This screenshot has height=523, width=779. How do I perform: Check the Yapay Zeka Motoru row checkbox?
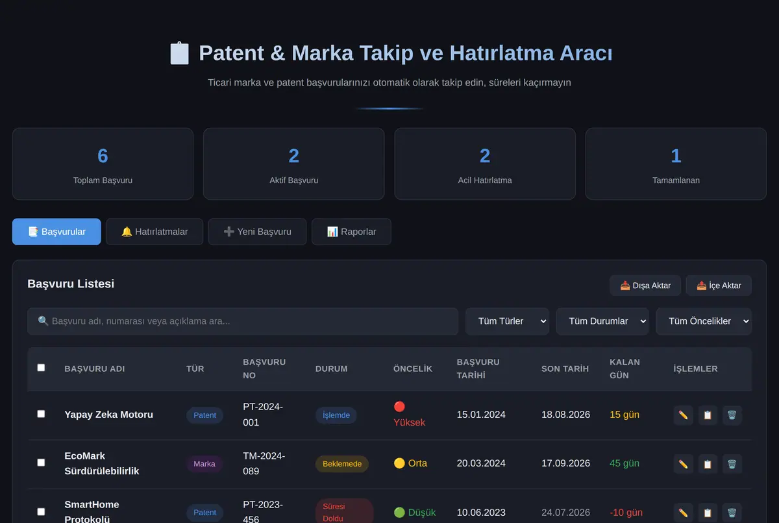coord(41,413)
